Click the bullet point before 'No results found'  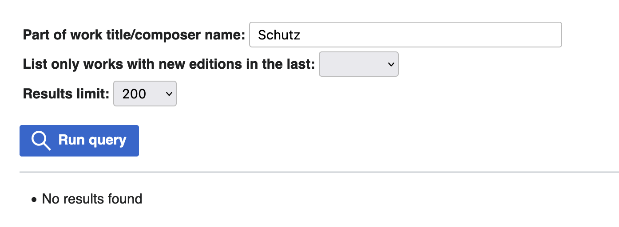[34, 200]
